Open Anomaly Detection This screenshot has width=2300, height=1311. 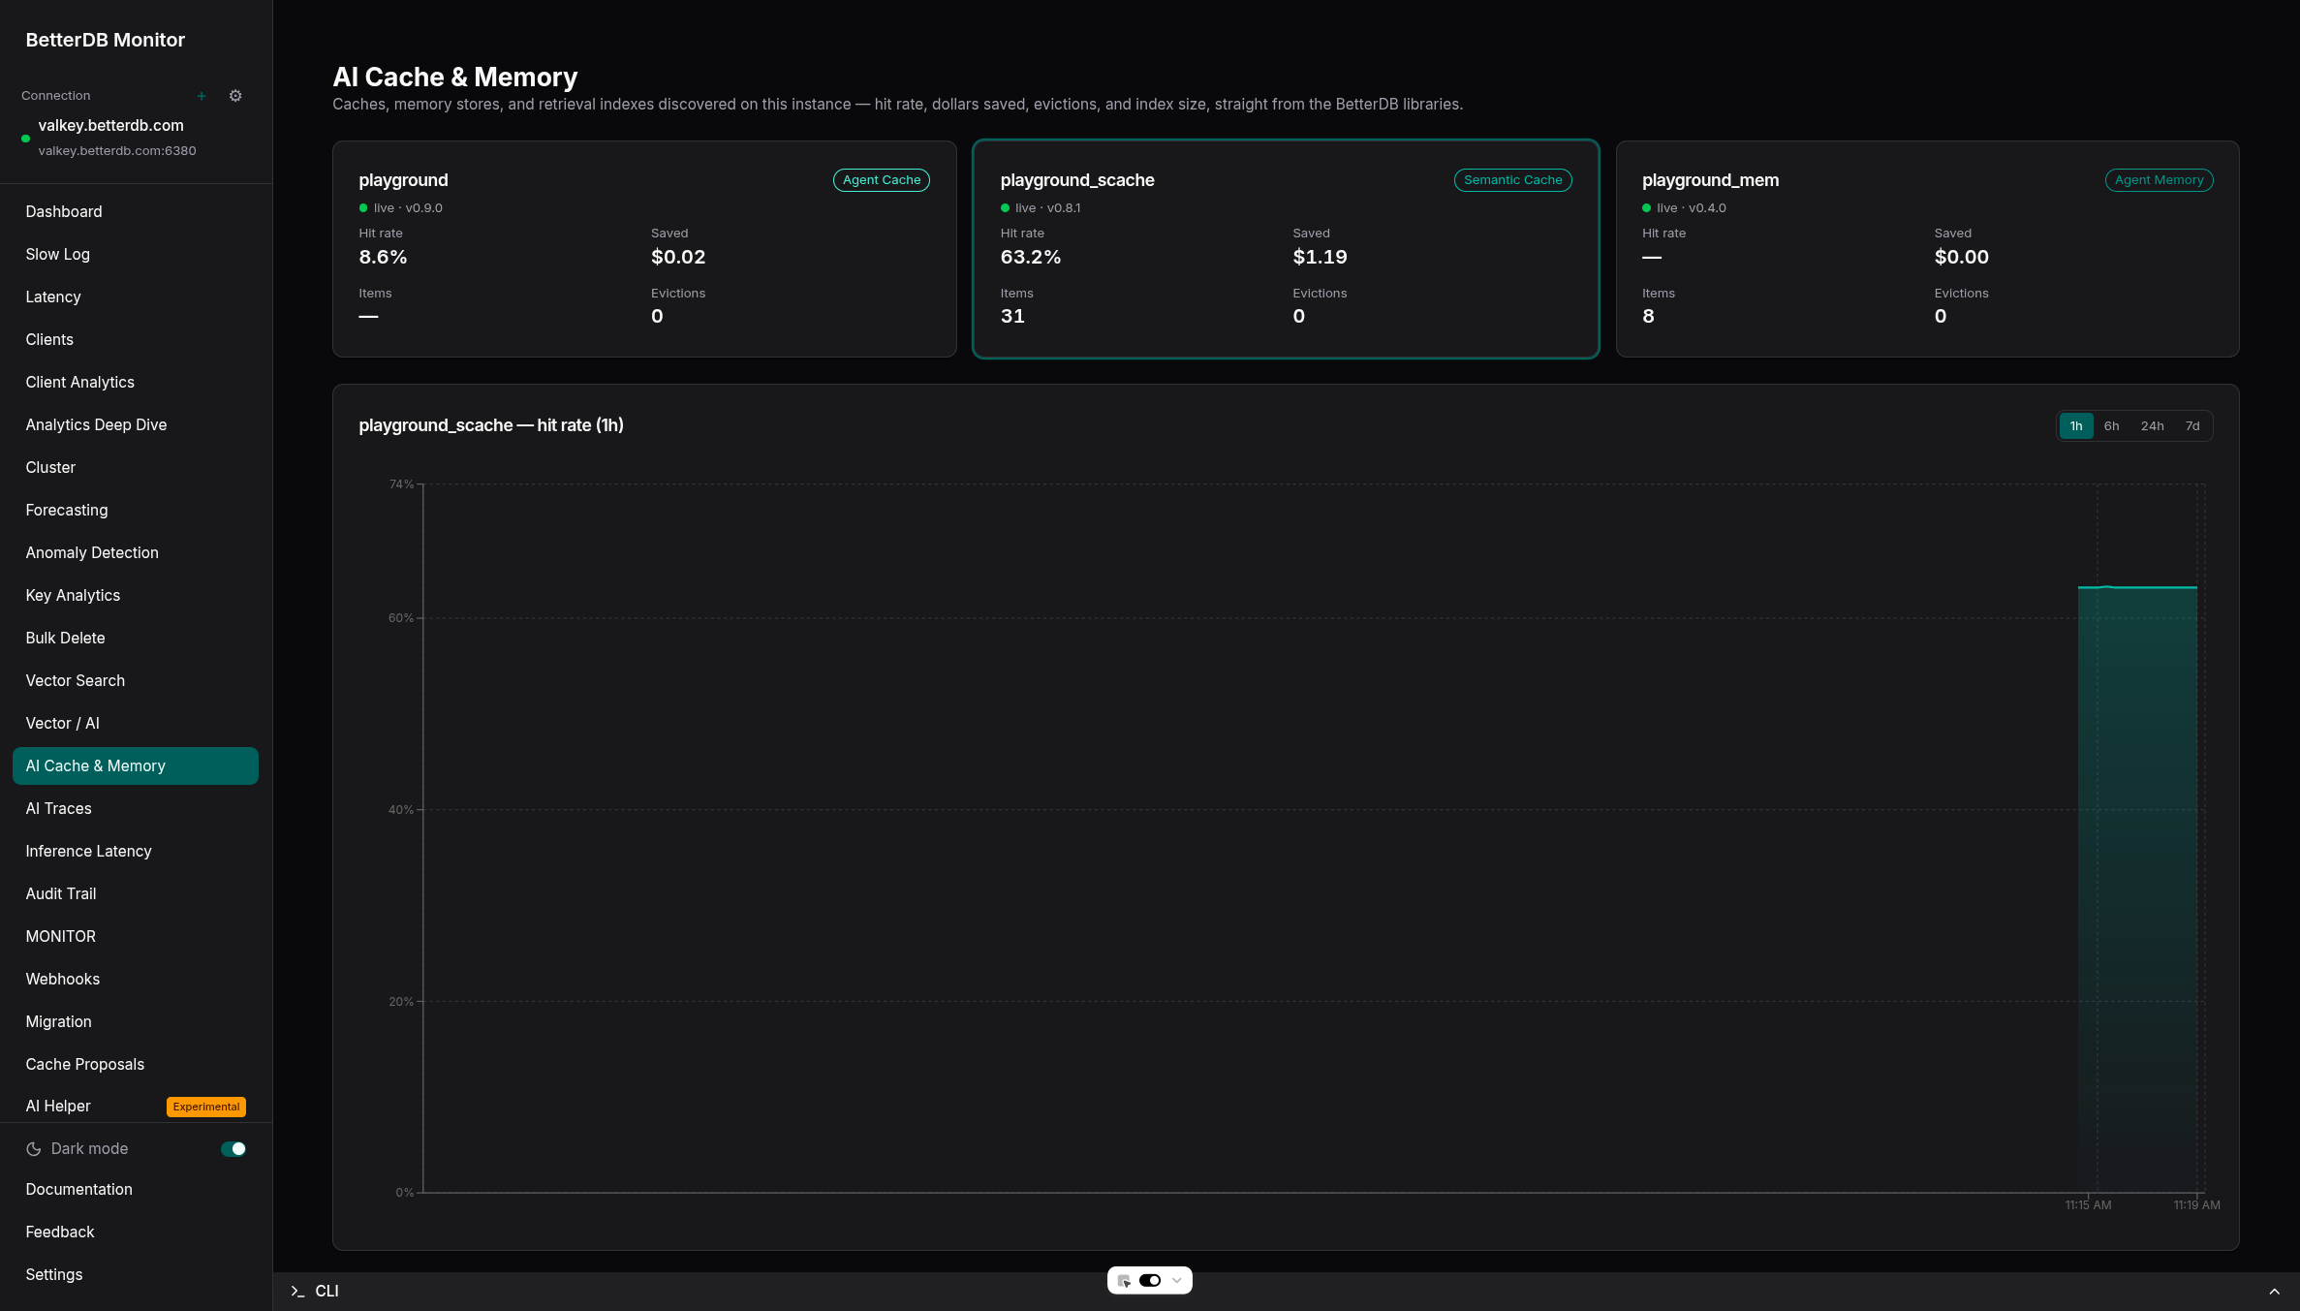136,553
